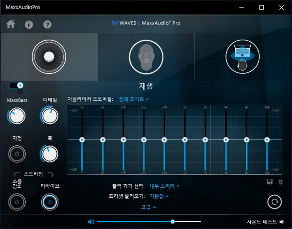
Task: Disable the 리바이브 power button
Action: [x=50, y=202]
